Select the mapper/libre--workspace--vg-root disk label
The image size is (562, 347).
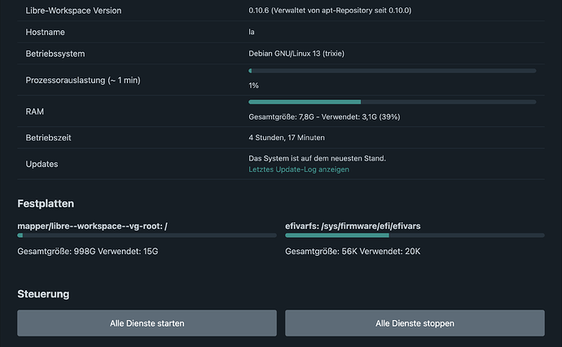[94, 224]
